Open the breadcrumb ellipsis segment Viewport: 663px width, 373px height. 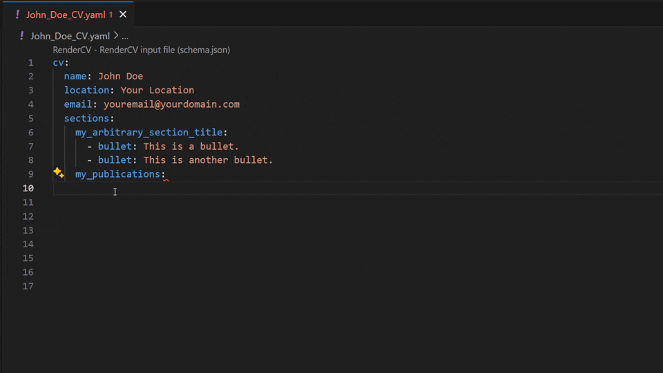125,37
